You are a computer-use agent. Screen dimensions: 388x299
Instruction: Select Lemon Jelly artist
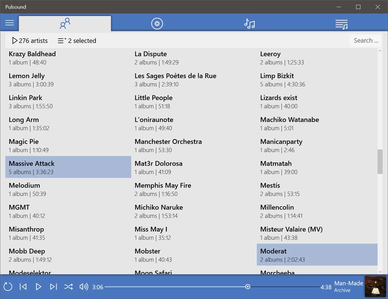click(x=68, y=79)
